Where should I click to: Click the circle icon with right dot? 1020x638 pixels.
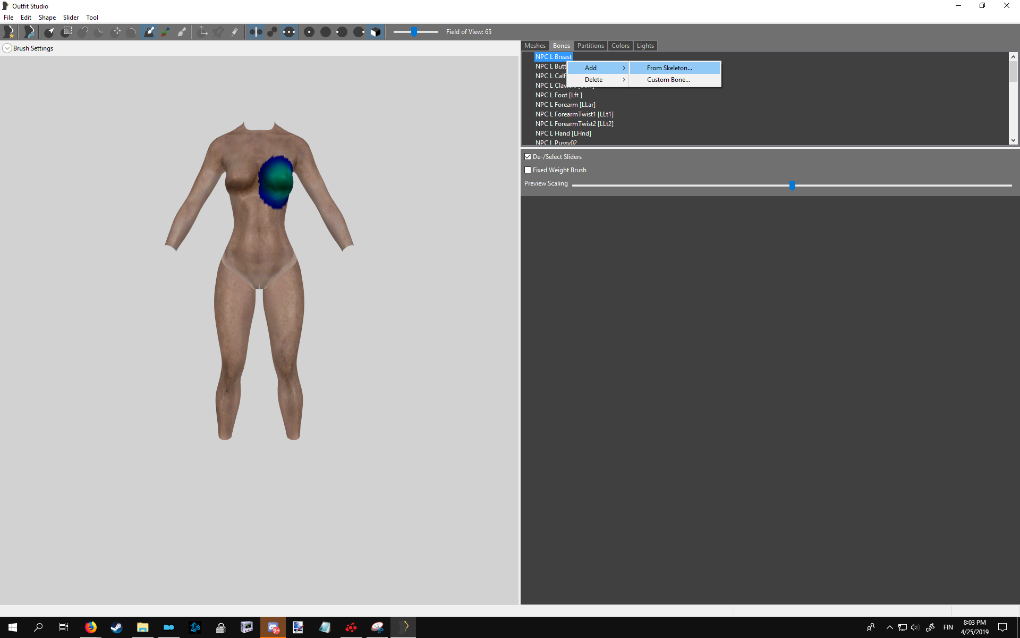359,32
